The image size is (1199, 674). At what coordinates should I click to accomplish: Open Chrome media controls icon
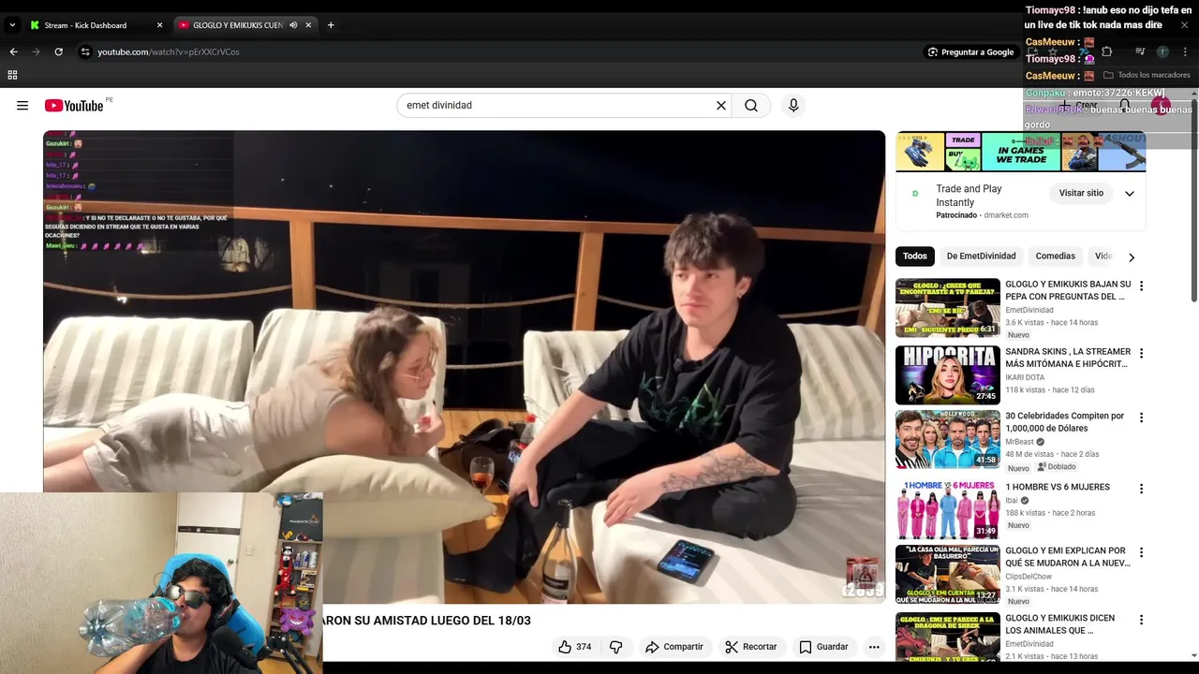pyautogui.click(x=1140, y=52)
